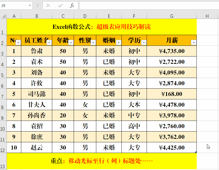Click the Cancel (X) formula bar icon
Viewport: 219px width, 170px height.
(48, 5)
